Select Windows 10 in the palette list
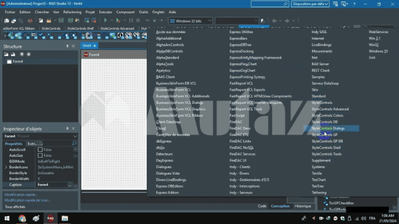Viewport: 399px width, 224px height. 378,51
